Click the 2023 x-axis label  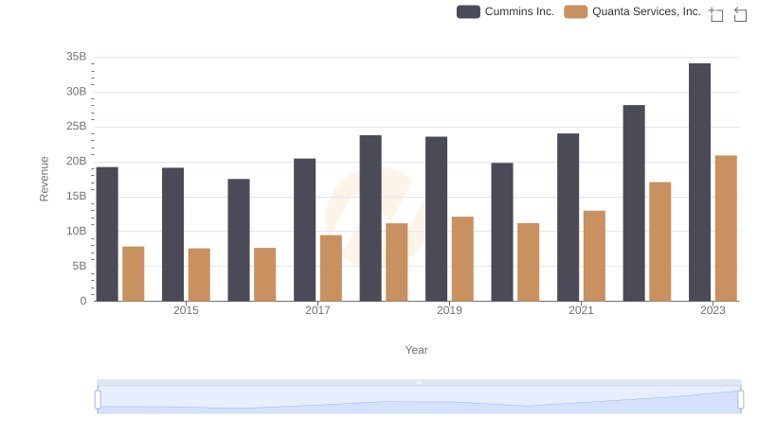coord(713,310)
